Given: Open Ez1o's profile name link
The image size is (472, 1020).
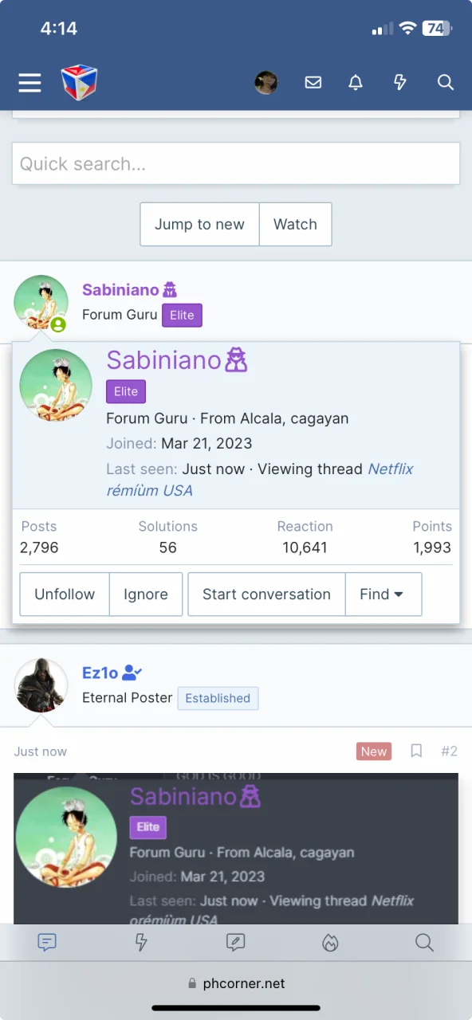Looking at the screenshot, I should click(100, 673).
